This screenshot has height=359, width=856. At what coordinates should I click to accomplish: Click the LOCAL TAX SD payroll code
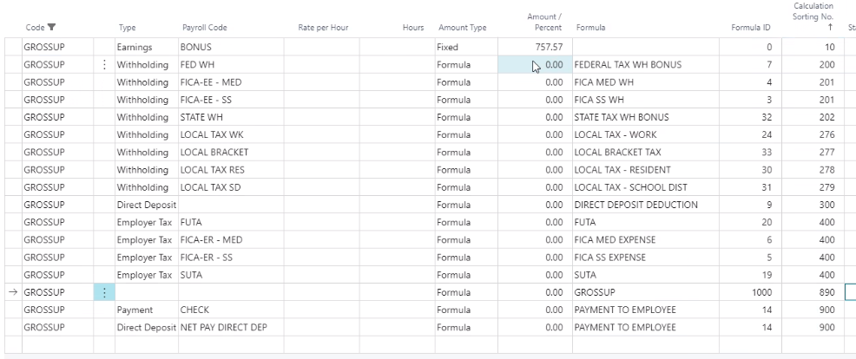click(231, 187)
